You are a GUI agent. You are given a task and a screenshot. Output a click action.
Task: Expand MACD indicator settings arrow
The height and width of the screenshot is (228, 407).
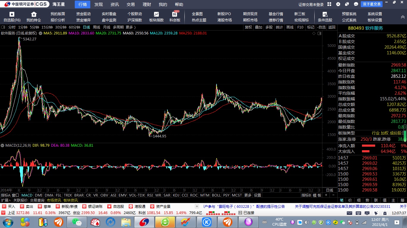[x=3, y=145]
